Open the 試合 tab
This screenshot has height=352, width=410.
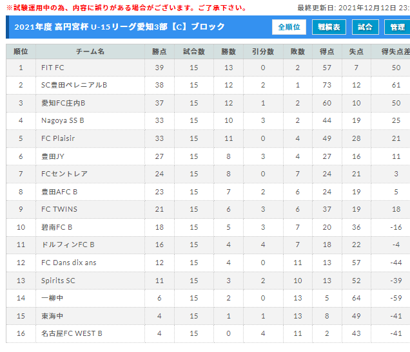pos(366,27)
